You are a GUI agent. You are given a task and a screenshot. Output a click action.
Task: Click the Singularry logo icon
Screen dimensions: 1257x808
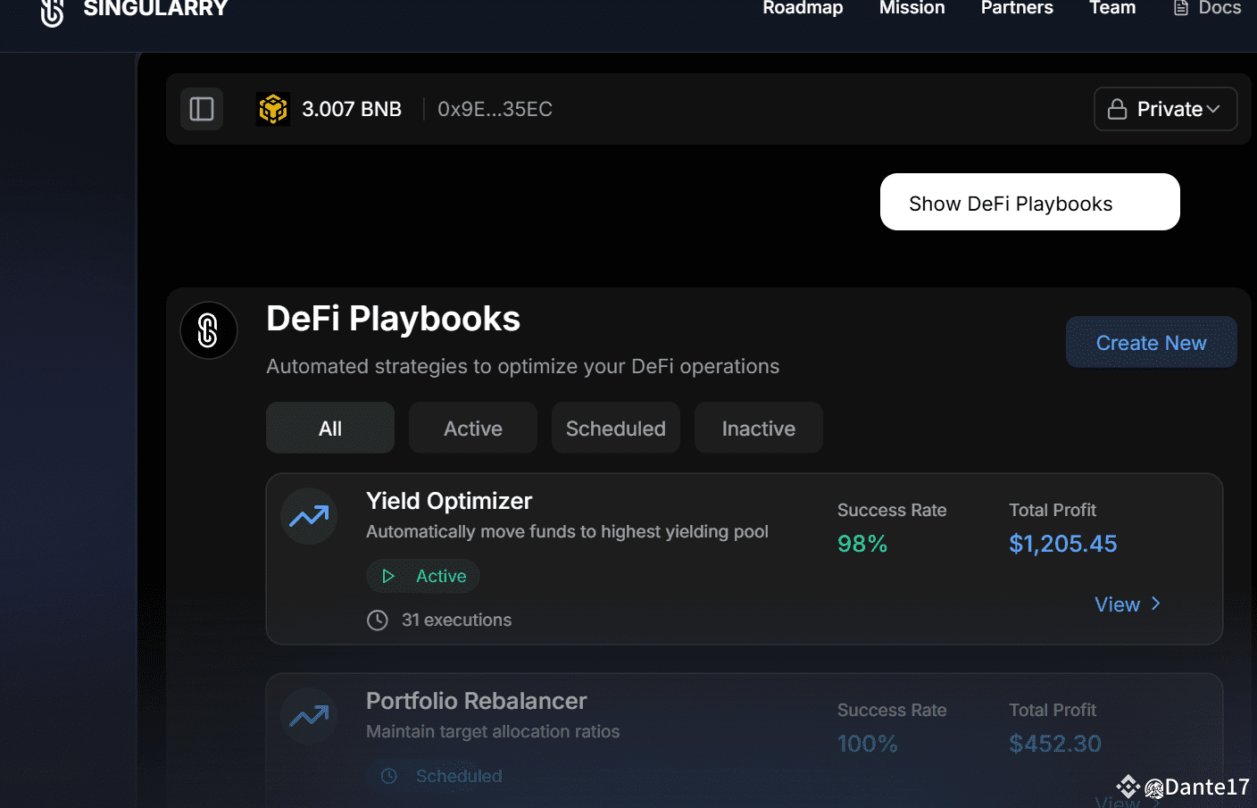[53, 12]
